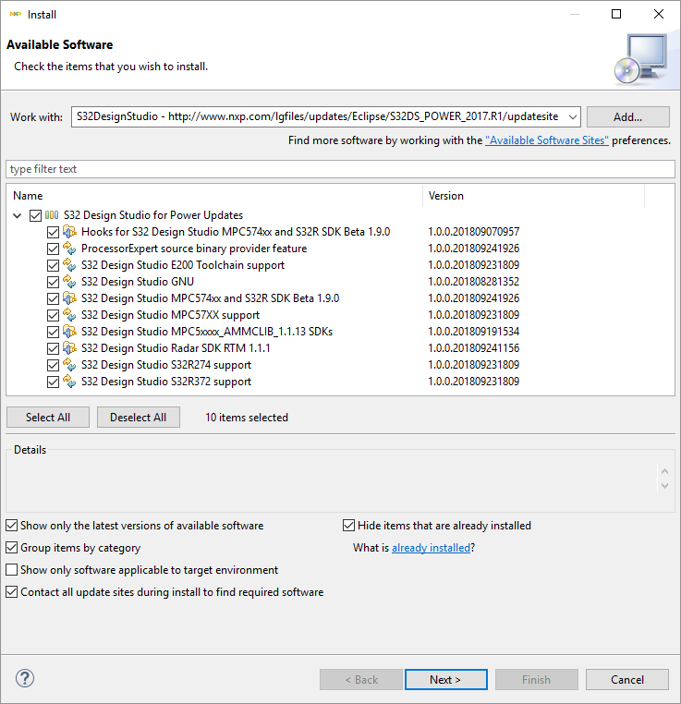The height and width of the screenshot is (704, 681).
Task: Click the icon beside S32 Design Studio MPC574xx and S32R SDK Beta 1.9.0
Action: [x=69, y=298]
